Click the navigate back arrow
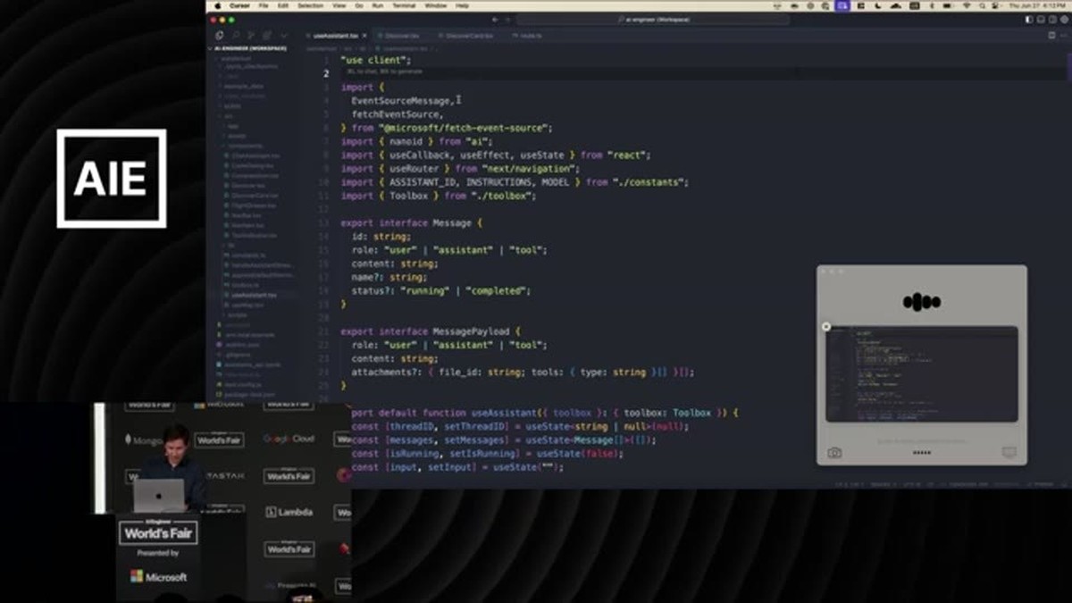 [x=495, y=20]
